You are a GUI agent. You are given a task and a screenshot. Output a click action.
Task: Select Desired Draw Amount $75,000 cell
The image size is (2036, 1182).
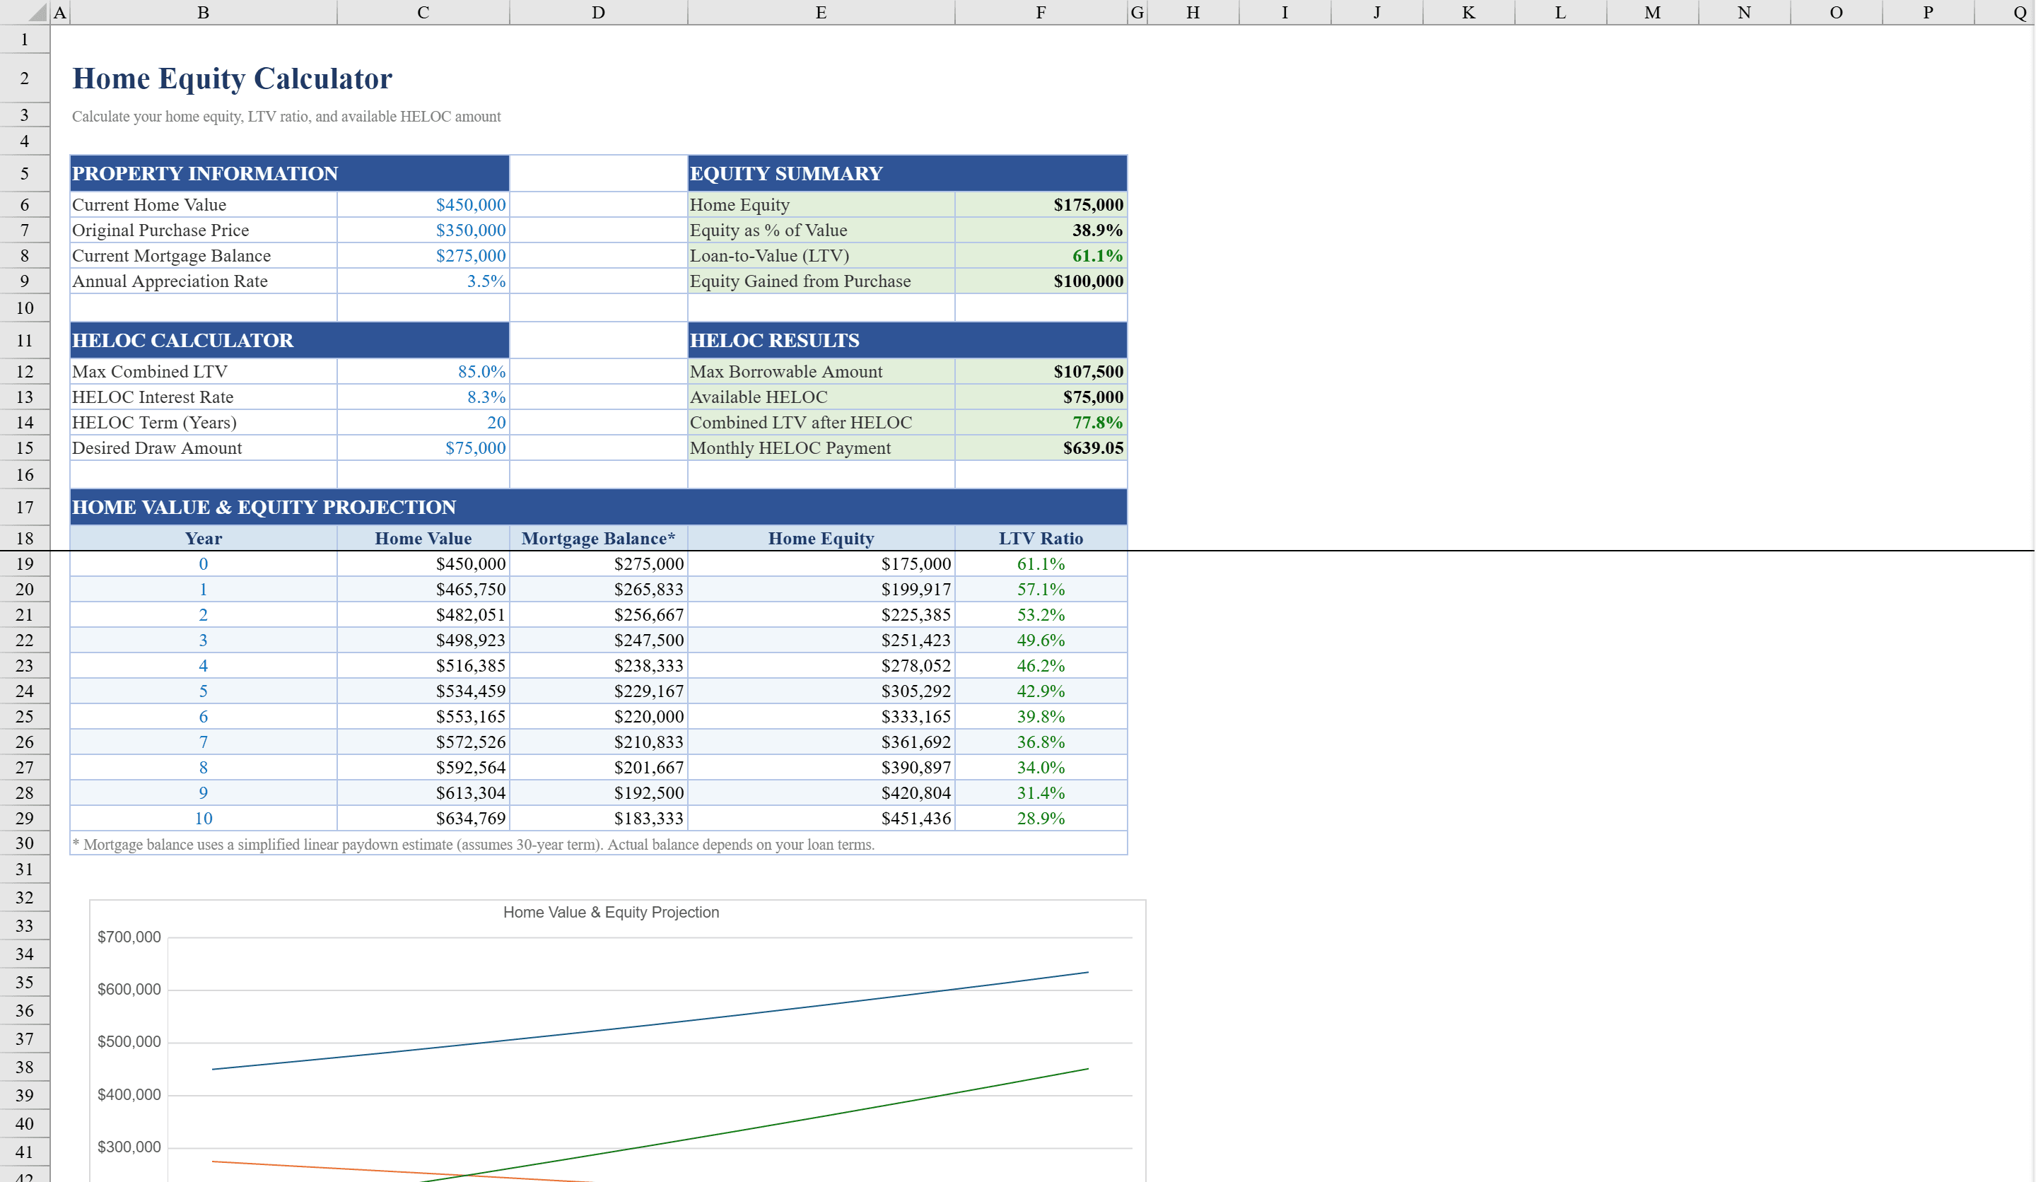[423, 447]
